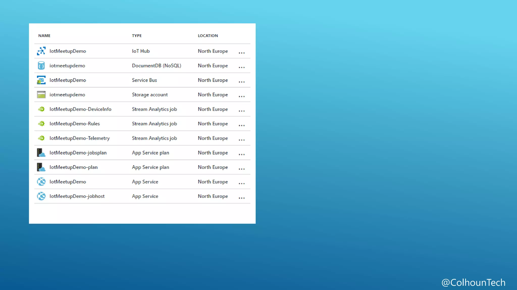Click the Storage account icon
The height and width of the screenshot is (290, 517).
[x=41, y=95]
